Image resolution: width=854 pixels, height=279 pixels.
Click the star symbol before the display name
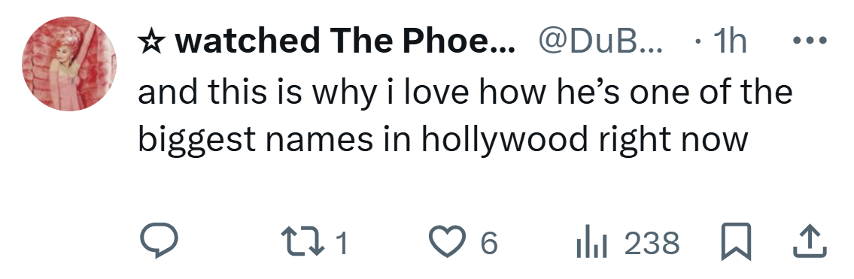[x=151, y=41]
